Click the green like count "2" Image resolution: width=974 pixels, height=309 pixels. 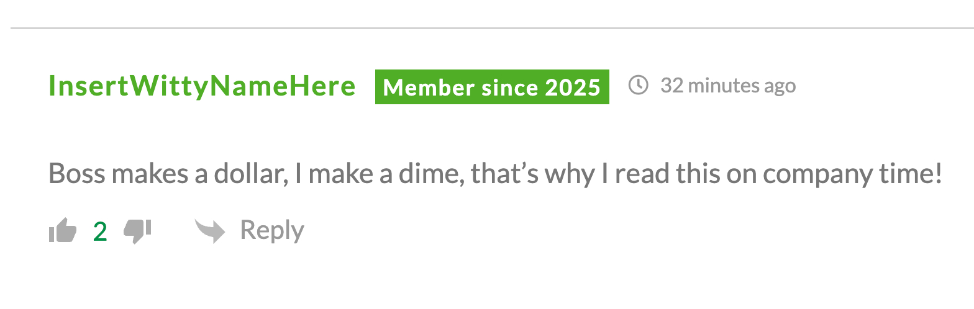coord(100,231)
